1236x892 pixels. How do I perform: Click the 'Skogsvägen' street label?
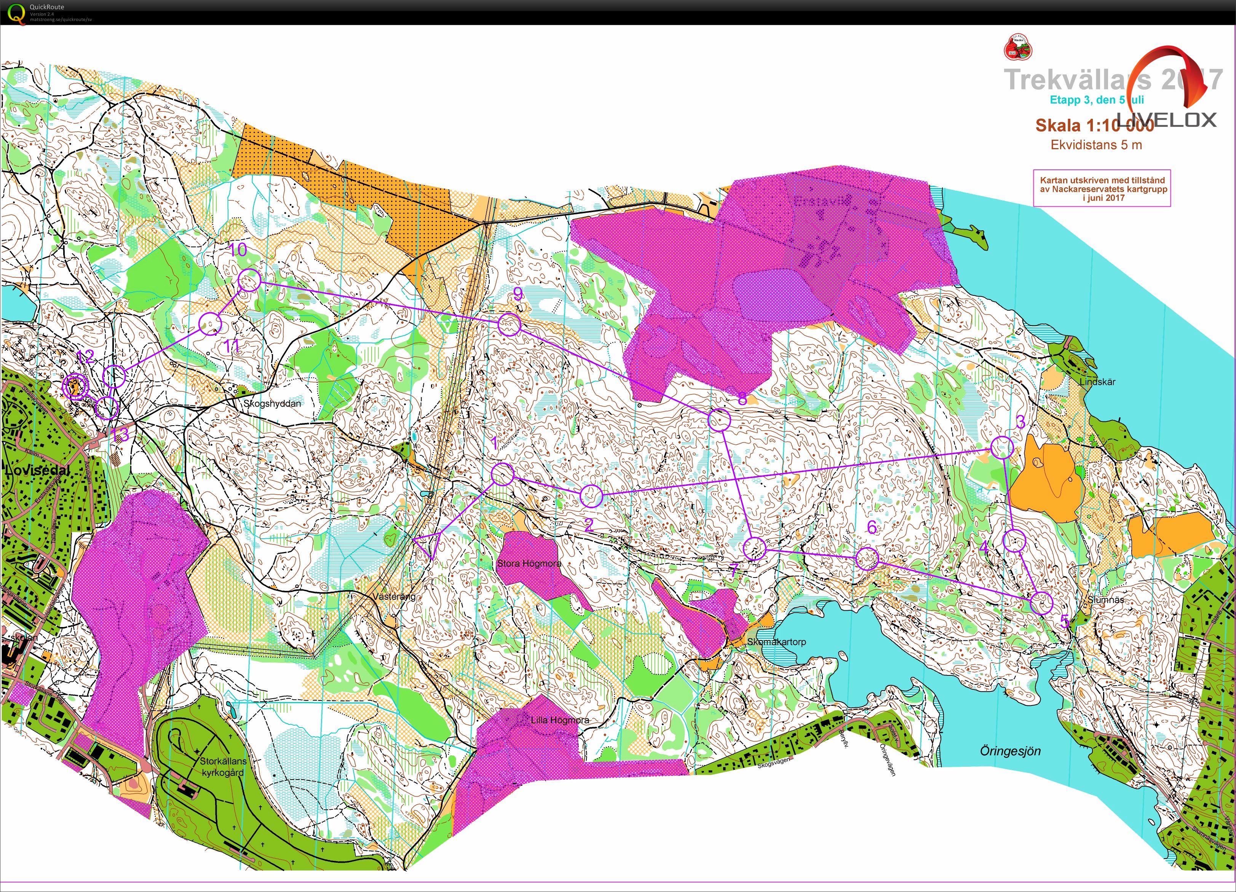point(774,762)
